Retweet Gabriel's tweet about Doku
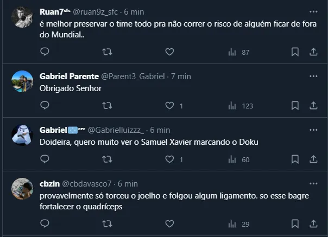Image resolution: width=328 pixels, height=237 pixels. click(x=108, y=159)
